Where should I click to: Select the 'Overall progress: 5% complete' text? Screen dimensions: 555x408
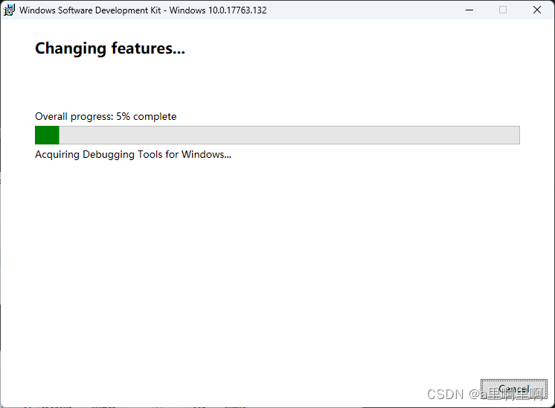coord(106,116)
